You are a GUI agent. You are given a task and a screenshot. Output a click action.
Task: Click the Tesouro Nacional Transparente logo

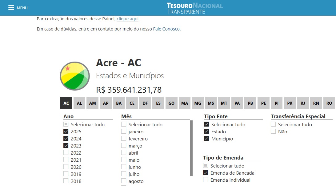[x=194, y=8]
